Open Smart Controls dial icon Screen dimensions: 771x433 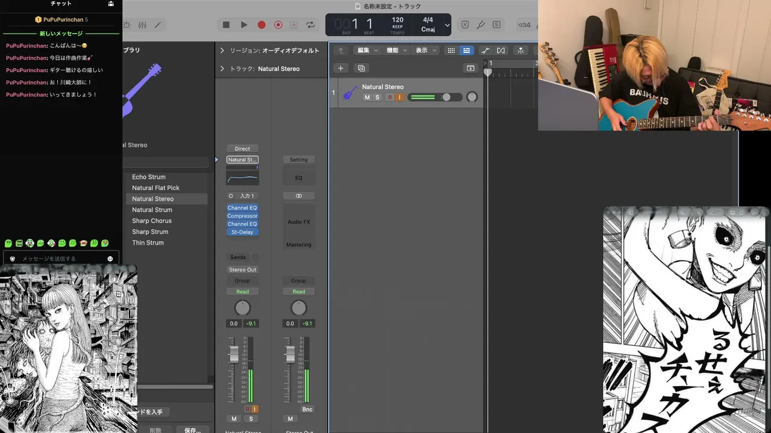click(126, 25)
